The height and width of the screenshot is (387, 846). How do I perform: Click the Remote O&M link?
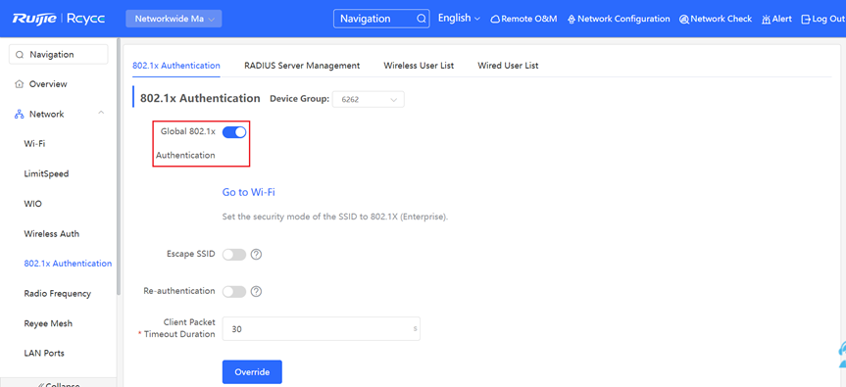tap(528, 19)
